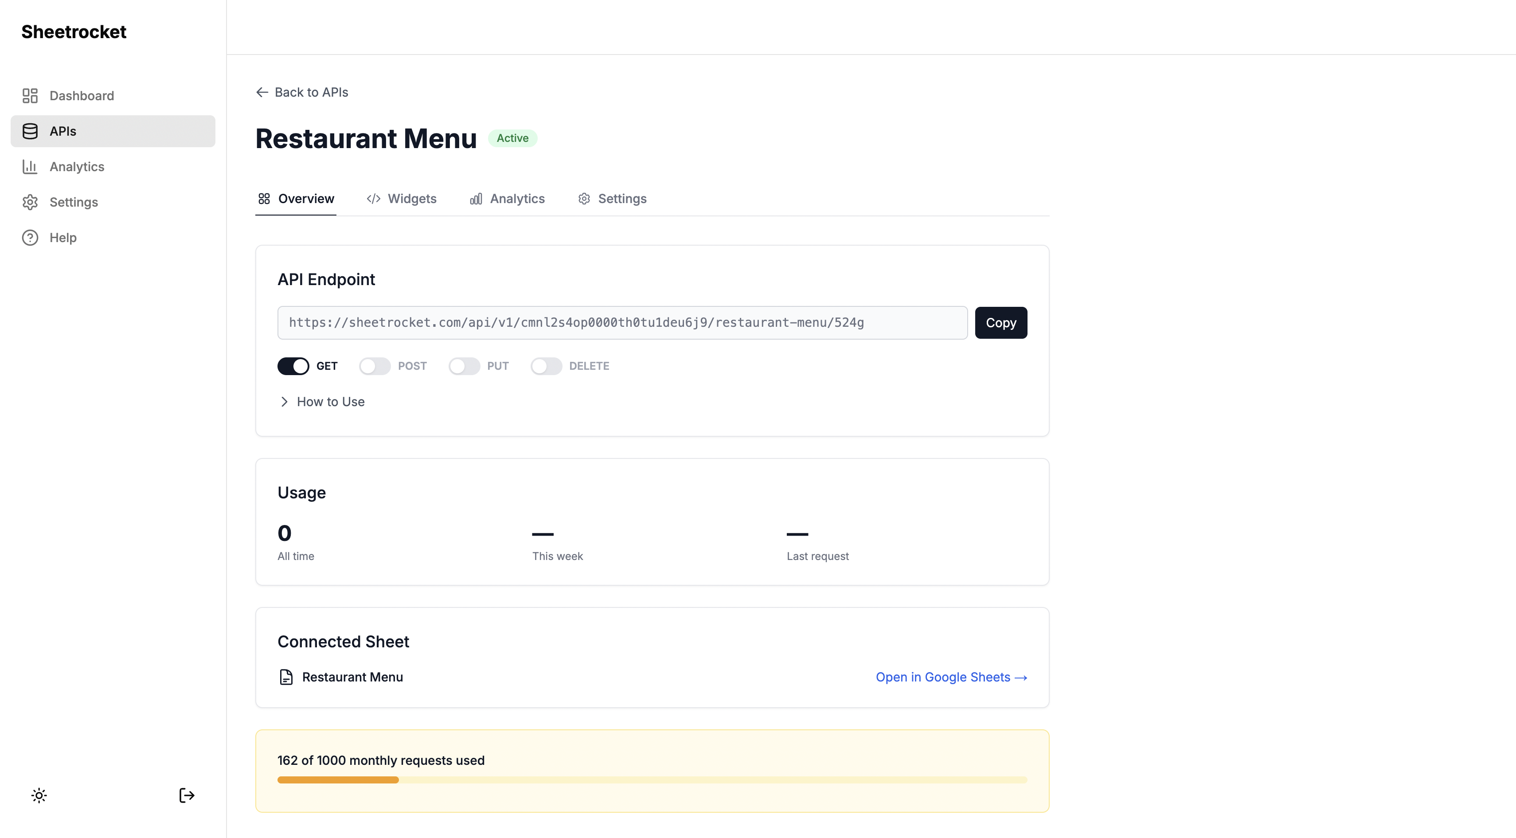Click the monthly requests usage progress bar
Image resolution: width=1516 pixels, height=838 pixels.
point(652,780)
